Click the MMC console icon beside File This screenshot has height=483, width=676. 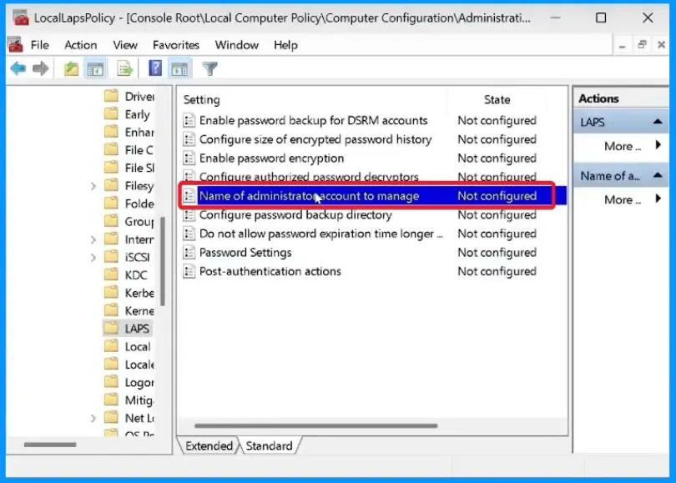click(x=16, y=45)
